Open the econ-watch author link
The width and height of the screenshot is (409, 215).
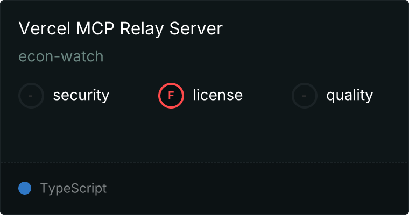[61, 56]
